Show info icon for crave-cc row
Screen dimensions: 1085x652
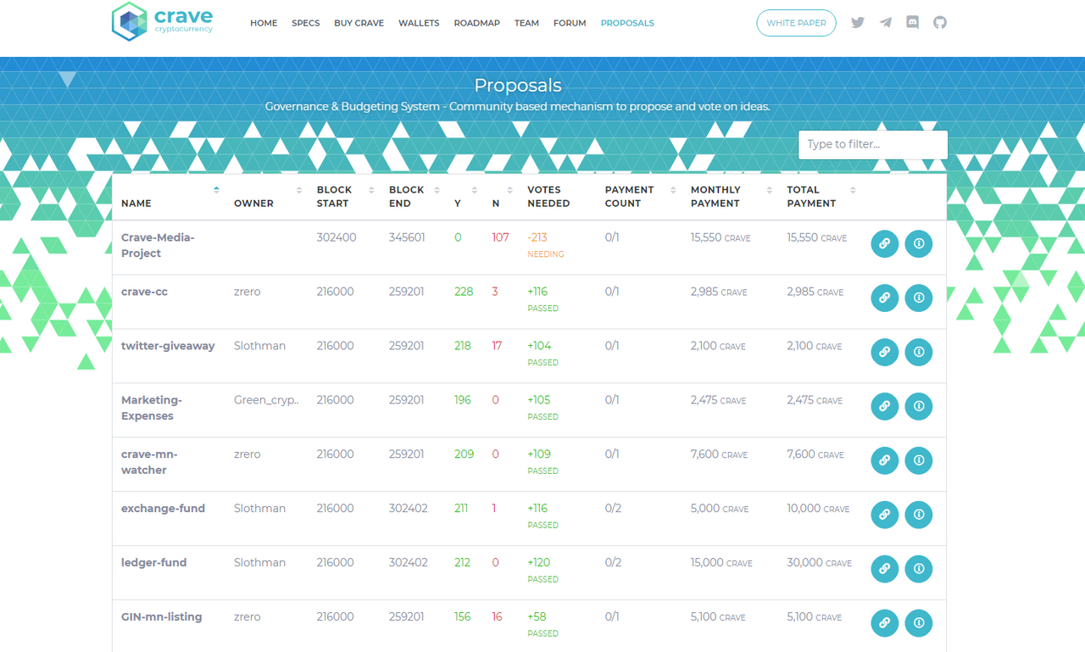click(x=919, y=298)
